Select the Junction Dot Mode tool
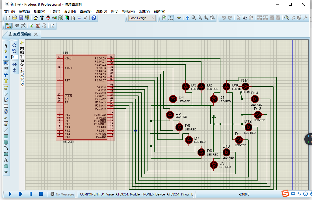 pyautogui.click(x=6, y=57)
